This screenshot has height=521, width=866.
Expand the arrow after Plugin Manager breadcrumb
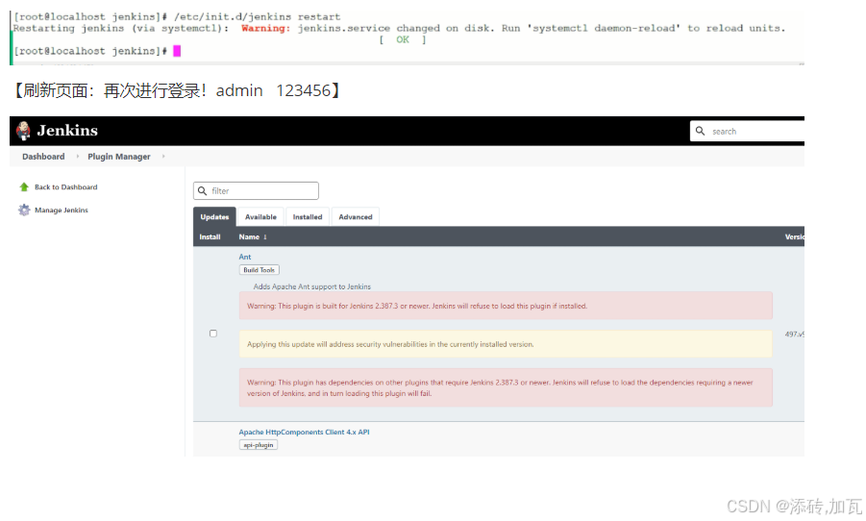(163, 157)
